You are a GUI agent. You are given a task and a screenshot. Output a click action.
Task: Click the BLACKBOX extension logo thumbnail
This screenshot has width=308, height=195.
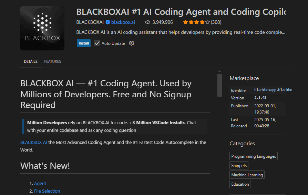[x=42, y=28]
